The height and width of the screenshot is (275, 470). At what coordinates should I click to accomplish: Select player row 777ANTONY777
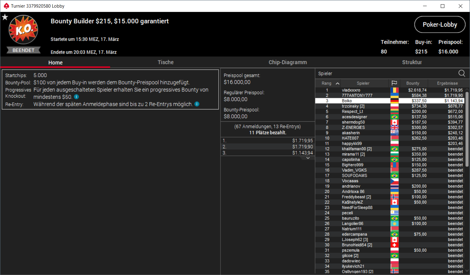pos(390,95)
